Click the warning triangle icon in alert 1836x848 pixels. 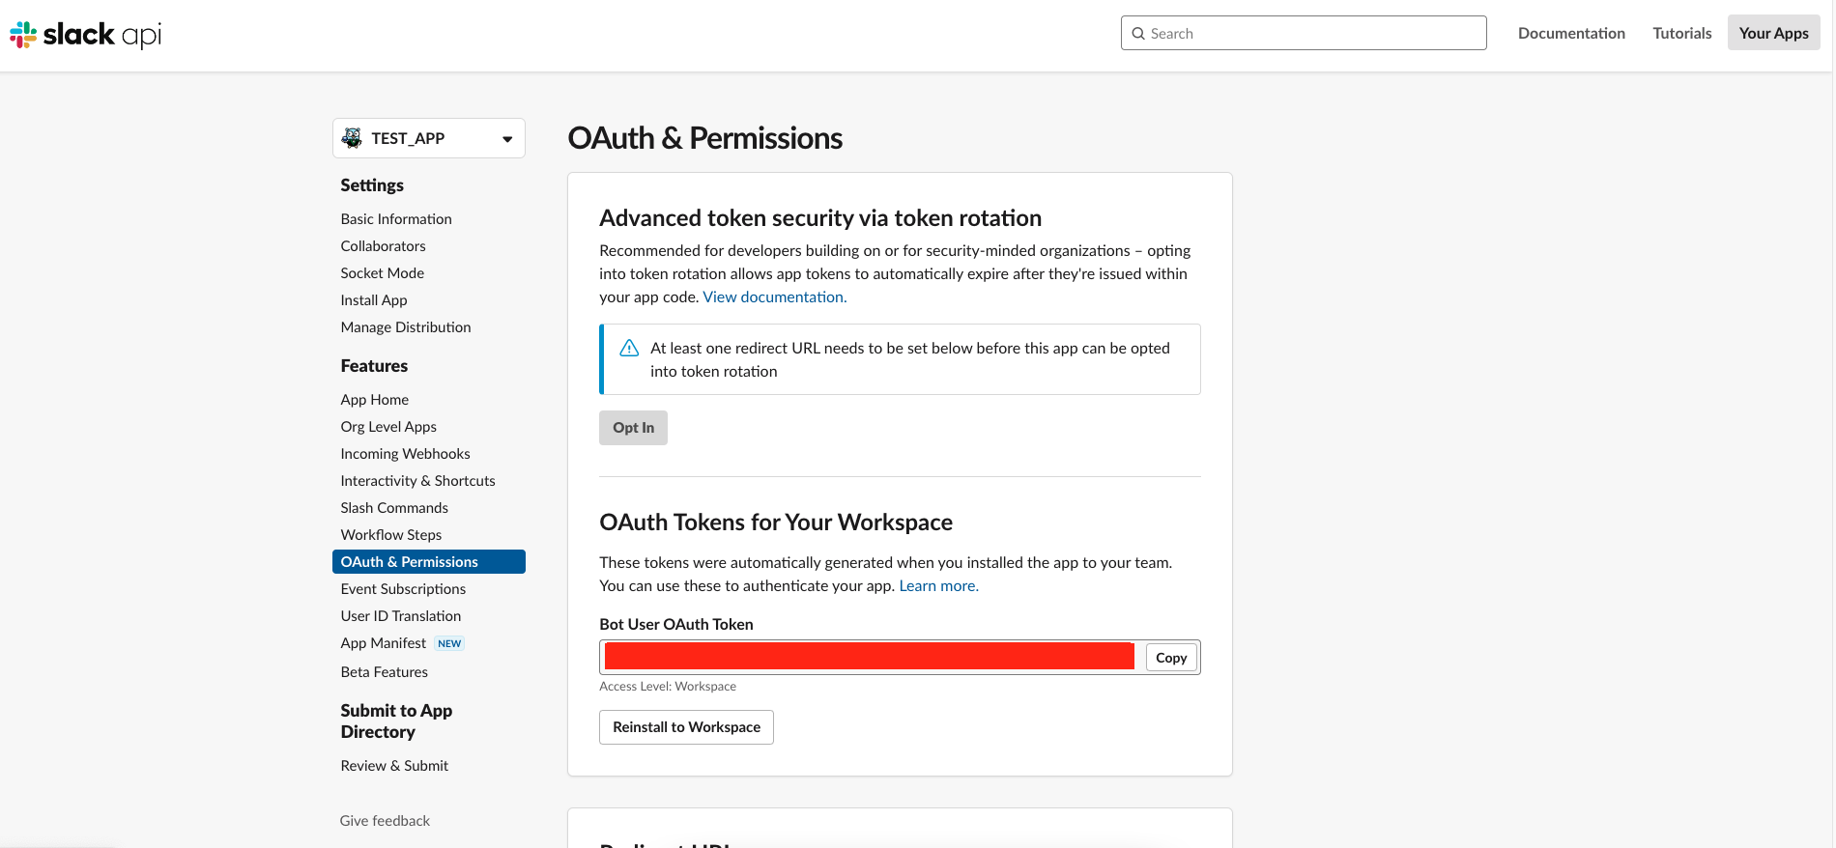[629, 348]
